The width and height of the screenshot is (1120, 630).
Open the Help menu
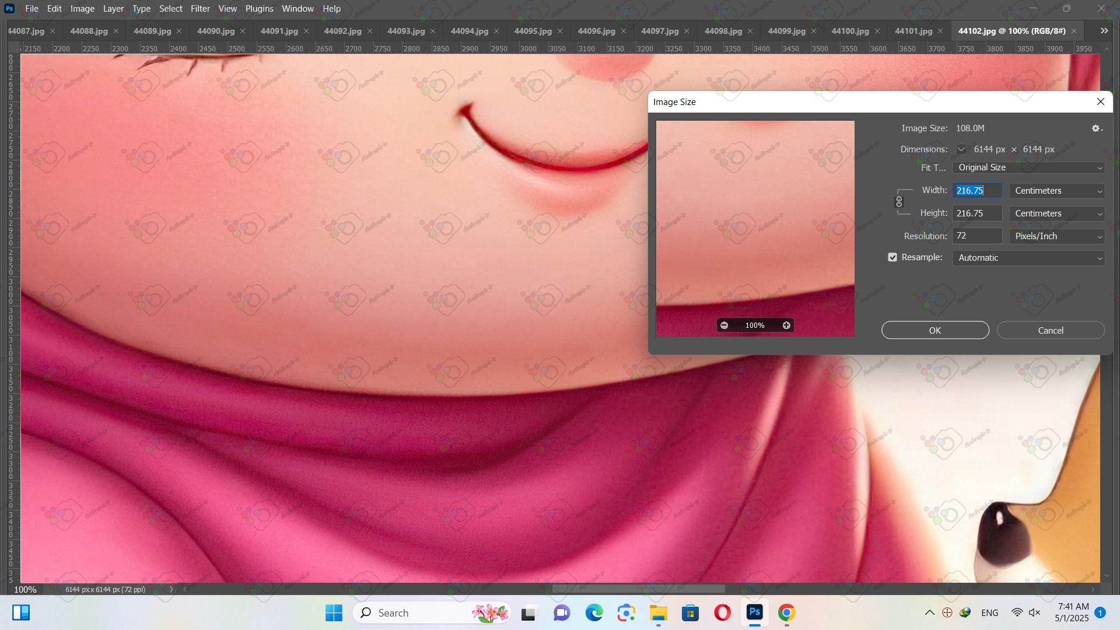point(331,9)
